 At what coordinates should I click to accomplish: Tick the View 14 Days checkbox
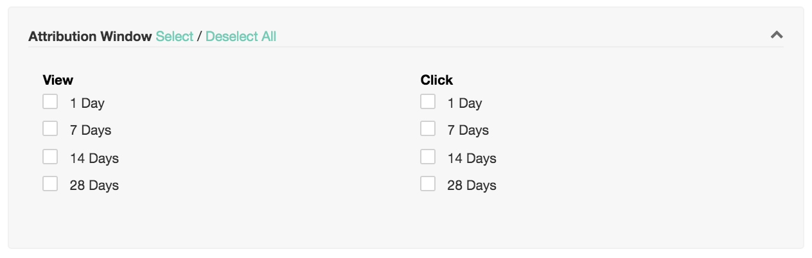point(50,157)
